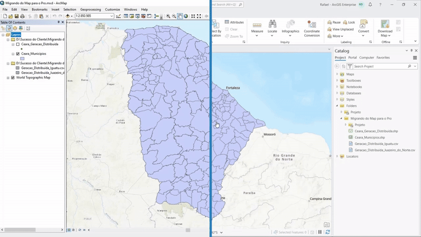Screen dimensions: 421x237
Task: Open the Add Data dropdown arrow
Action: (72, 16)
